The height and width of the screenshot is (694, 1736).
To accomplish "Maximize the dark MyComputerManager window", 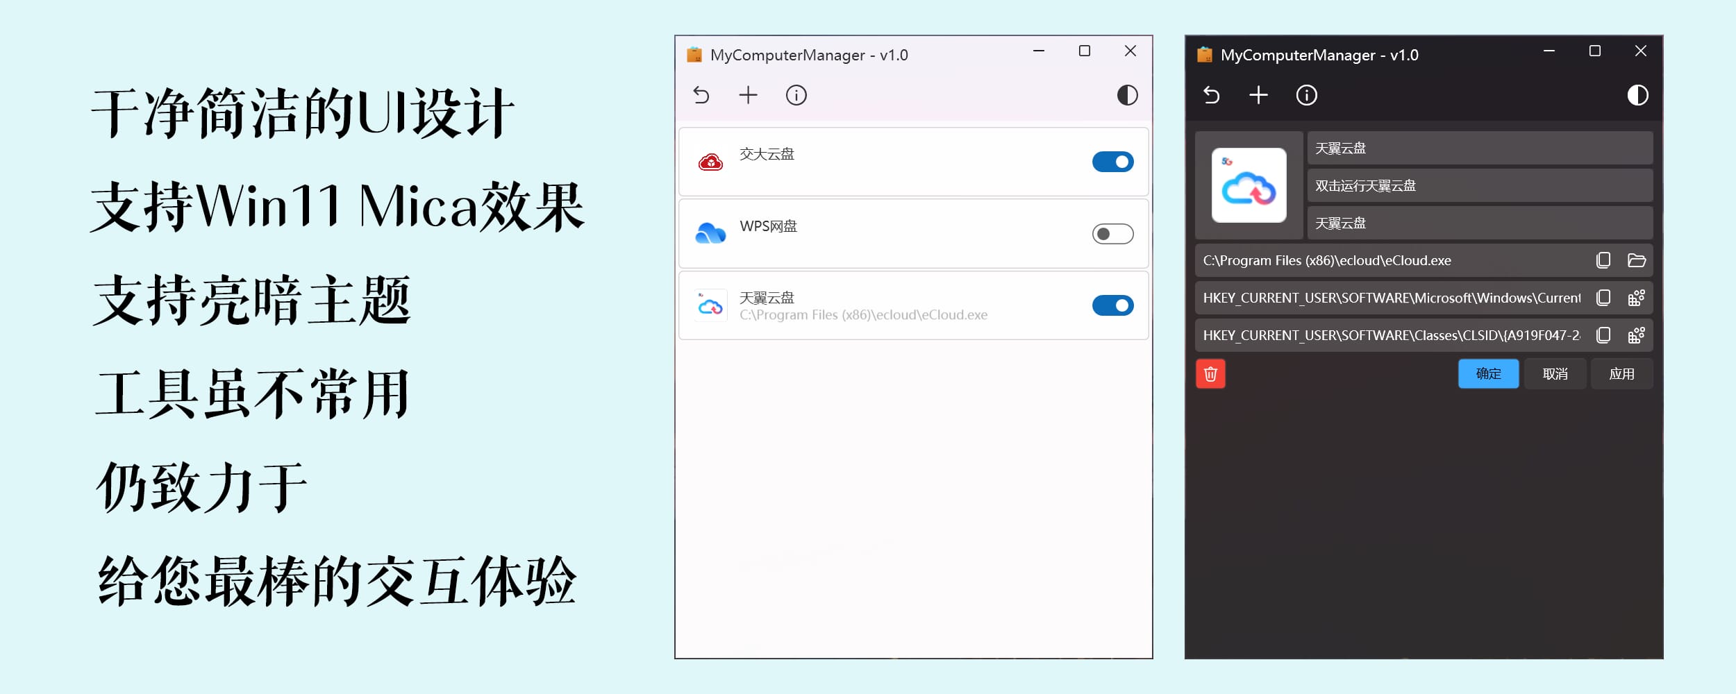I will pyautogui.click(x=1595, y=51).
